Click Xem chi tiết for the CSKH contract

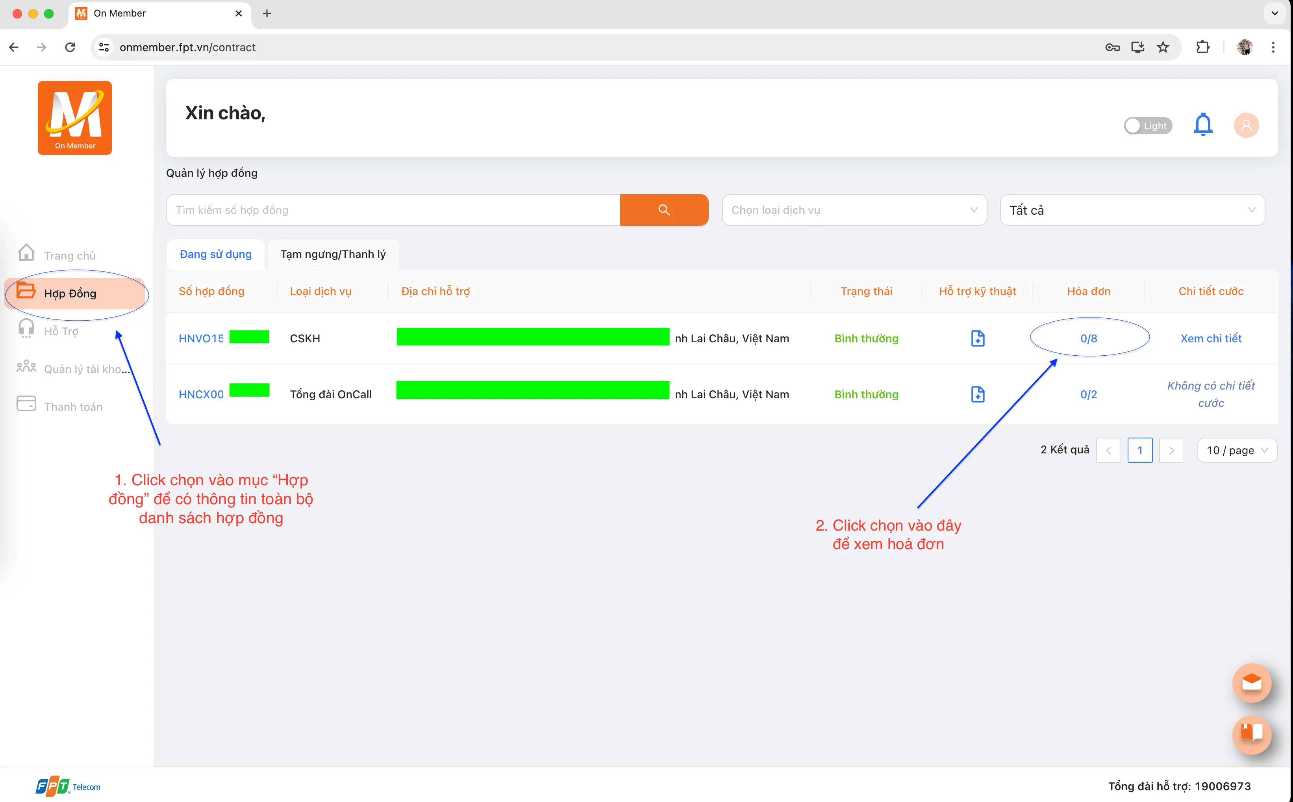pyautogui.click(x=1210, y=338)
